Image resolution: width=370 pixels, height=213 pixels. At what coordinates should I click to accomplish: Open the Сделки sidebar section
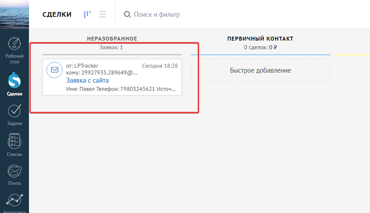pos(14,84)
